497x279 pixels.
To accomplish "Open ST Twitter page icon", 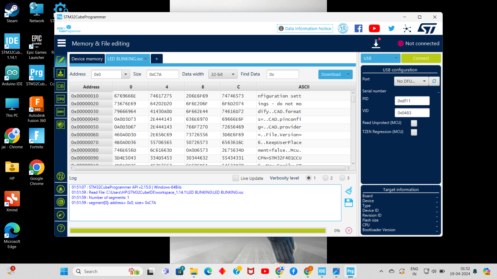I will click(x=391, y=28).
